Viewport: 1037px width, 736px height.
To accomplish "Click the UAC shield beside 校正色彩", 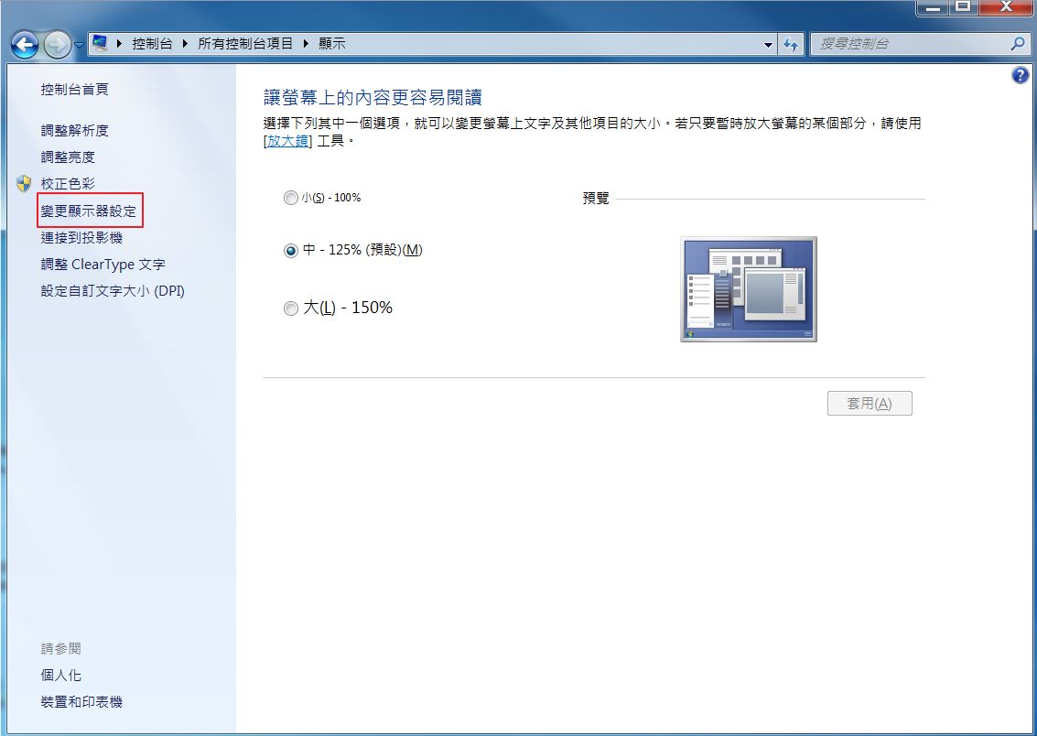I will pos(22,183).
